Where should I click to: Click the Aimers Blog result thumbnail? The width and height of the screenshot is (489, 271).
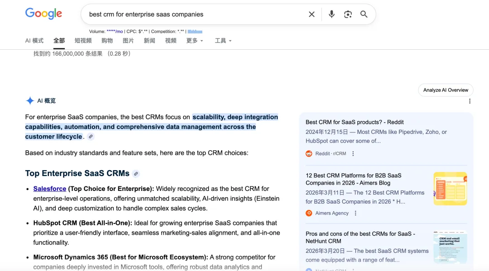point(450,188)
